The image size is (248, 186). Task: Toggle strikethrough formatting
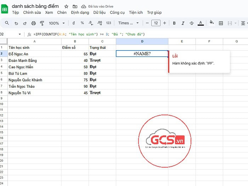point(192,23)
